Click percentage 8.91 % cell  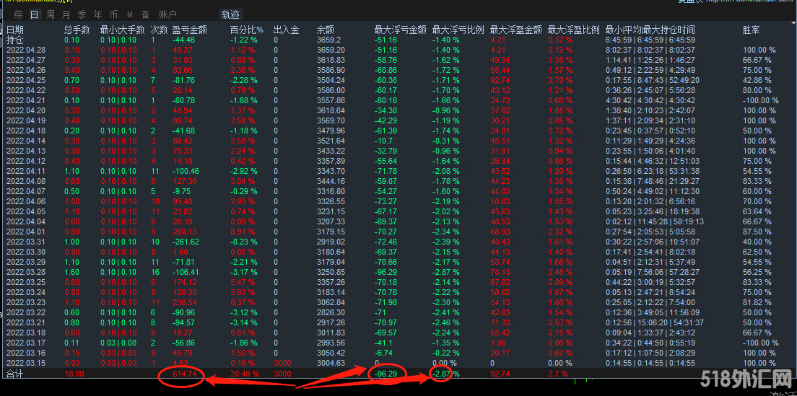coord(243,232)
